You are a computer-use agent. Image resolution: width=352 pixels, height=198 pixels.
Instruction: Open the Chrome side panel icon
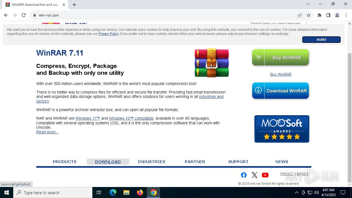328,15
